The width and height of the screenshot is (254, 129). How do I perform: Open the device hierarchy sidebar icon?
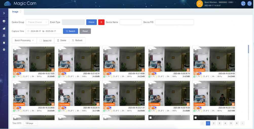(x=4, y=35)
